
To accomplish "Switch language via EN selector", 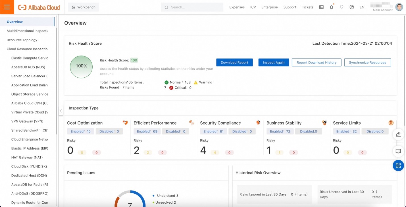I will [362, 7].
